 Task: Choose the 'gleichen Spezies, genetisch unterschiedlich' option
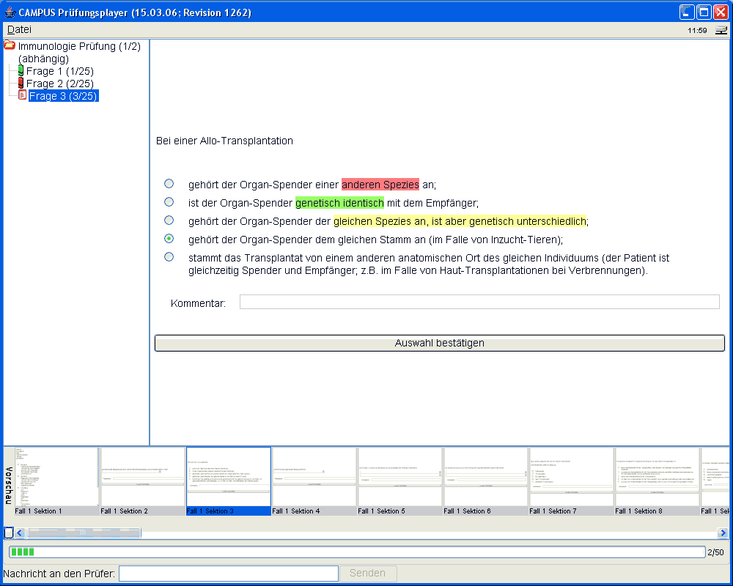[x=169, y=220]
